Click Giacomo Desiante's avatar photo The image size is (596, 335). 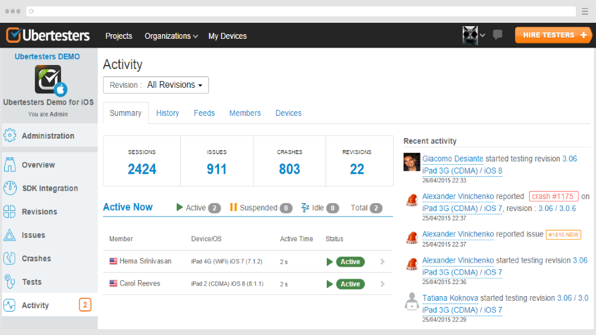[x=412, y=162]
